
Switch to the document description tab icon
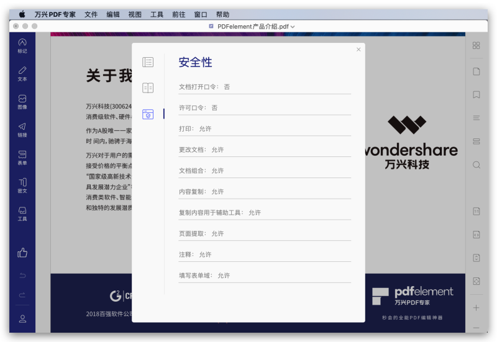[148, 62]
